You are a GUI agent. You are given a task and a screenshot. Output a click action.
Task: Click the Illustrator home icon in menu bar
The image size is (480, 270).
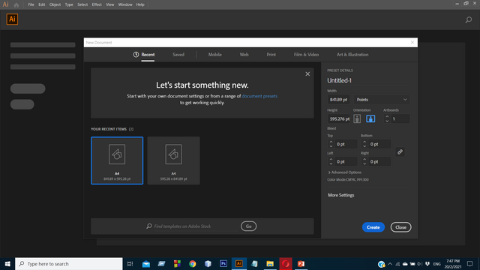click(x=16, y=5)
